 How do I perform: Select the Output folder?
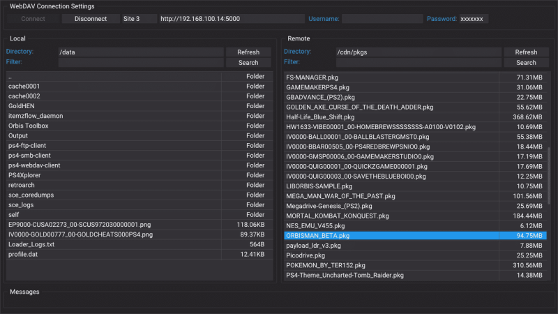(139, 135)
